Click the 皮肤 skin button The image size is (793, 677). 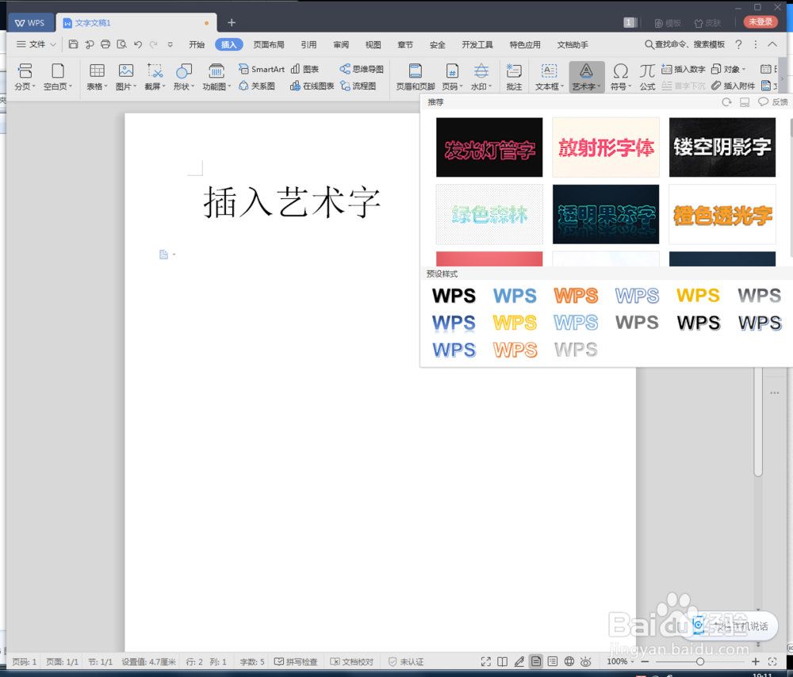tap(707, 23)
